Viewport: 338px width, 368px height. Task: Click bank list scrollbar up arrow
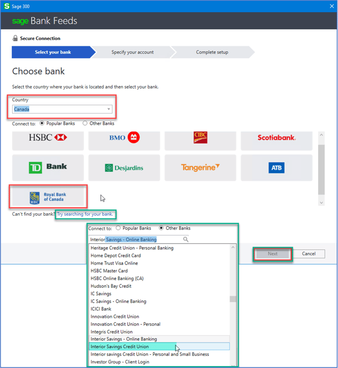click(233, 247)
